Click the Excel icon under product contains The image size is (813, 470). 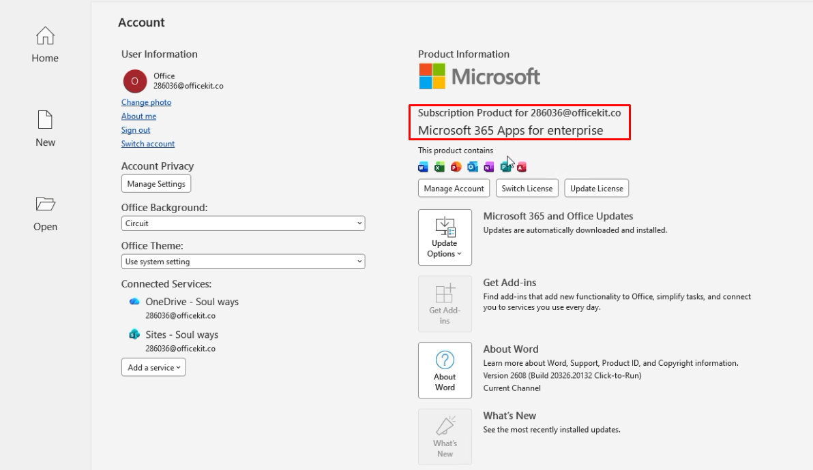click(x=440, y=167)
